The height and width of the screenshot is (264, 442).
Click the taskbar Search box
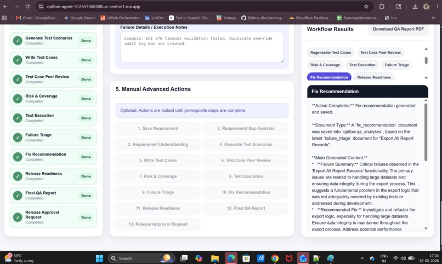click(141, 258)
